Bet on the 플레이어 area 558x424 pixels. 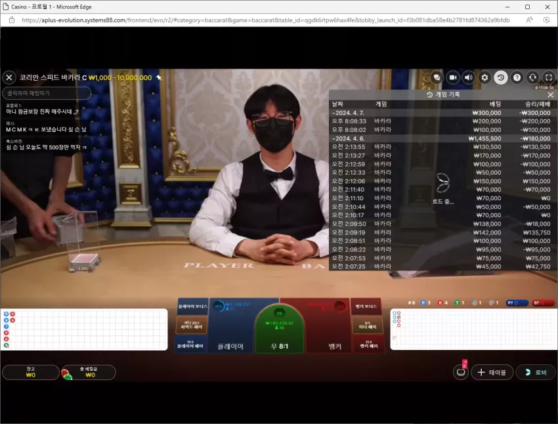point(231,326)
